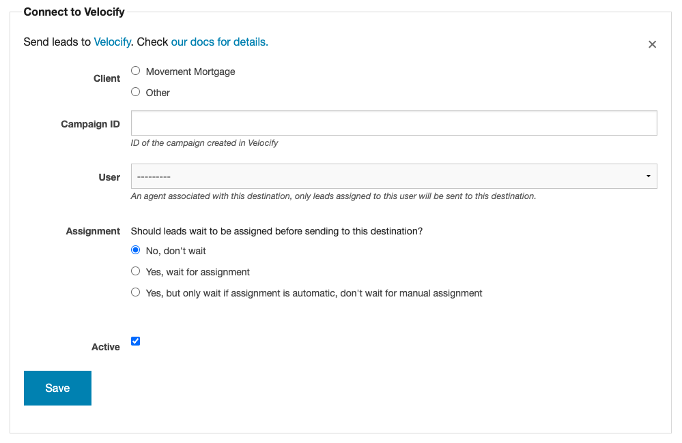Click the Campaign ID help text
Image resolution: width=682 pixels, height=443 pixels.
(204, 143)
